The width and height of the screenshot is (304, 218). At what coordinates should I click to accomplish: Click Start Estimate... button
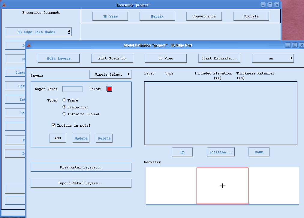coord(219,58)
